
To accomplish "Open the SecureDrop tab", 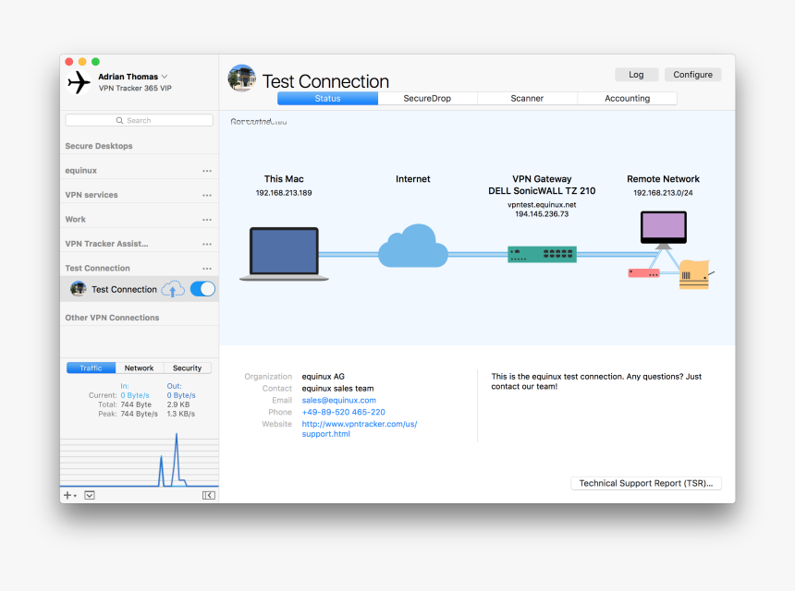I will point(427,98).
